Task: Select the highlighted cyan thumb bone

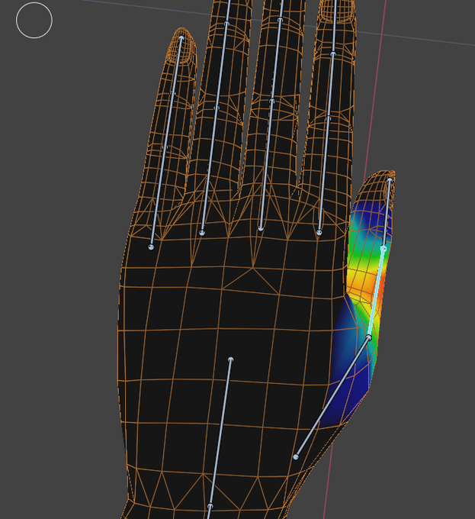Action: click(x=376, y=293)
